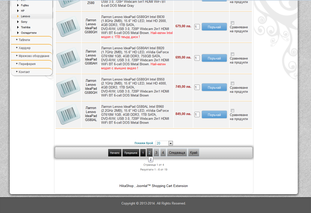Click the Покажи брой label
This screenshot has width=311, height=213.
pyautogui.click(x=144, y=143)
